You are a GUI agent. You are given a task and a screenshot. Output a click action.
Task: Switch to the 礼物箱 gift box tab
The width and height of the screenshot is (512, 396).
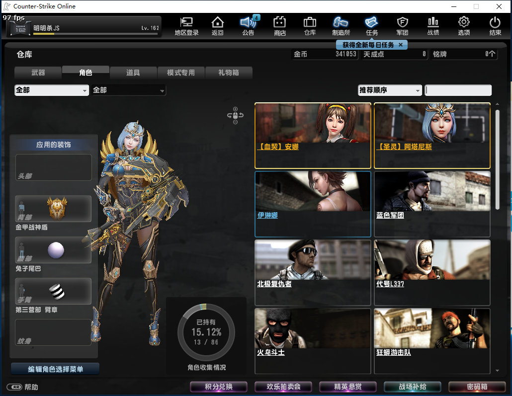pos(229,73)
